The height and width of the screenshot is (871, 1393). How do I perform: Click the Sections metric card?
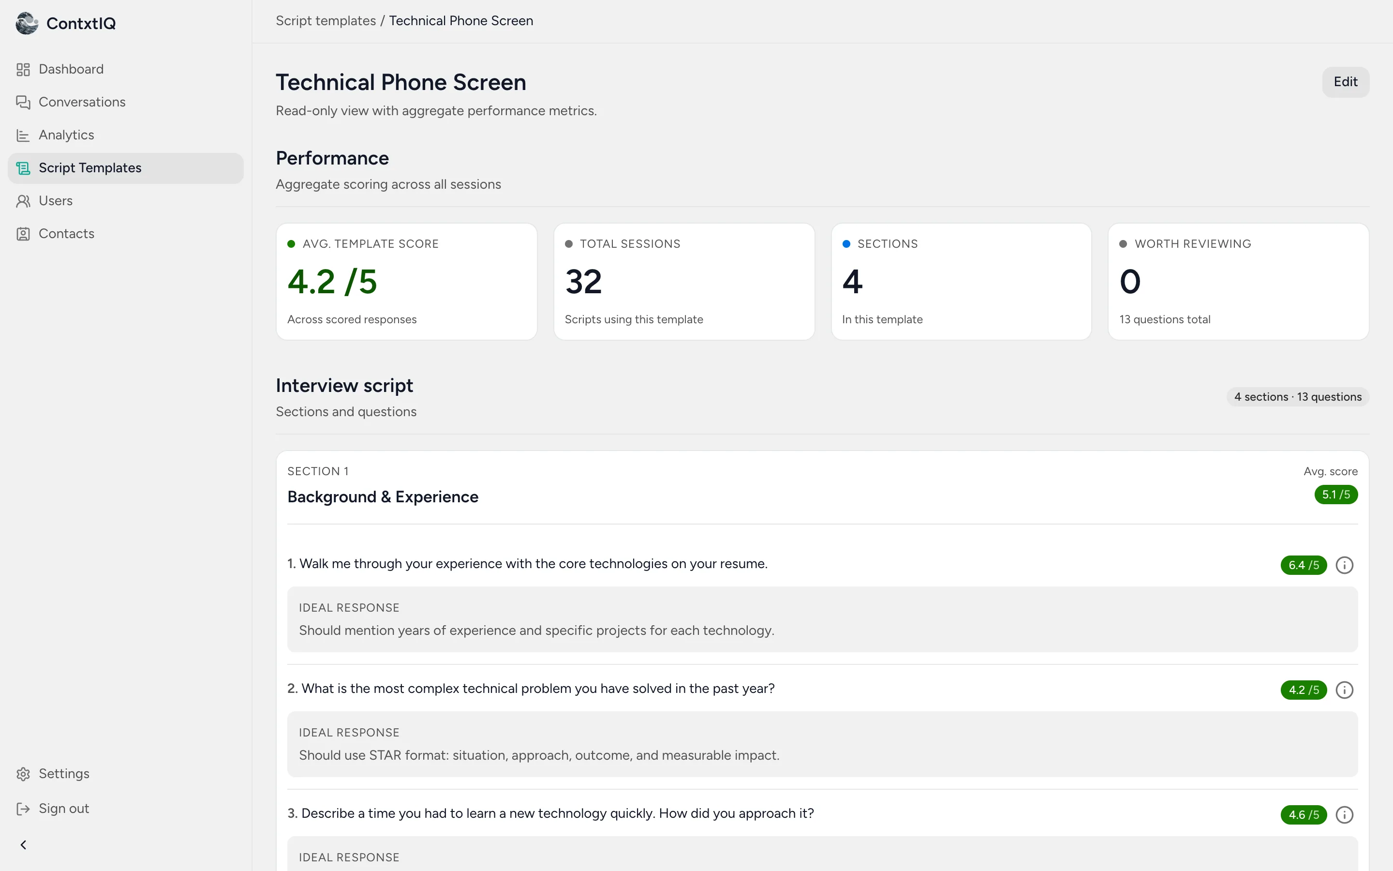pos(961,282)
